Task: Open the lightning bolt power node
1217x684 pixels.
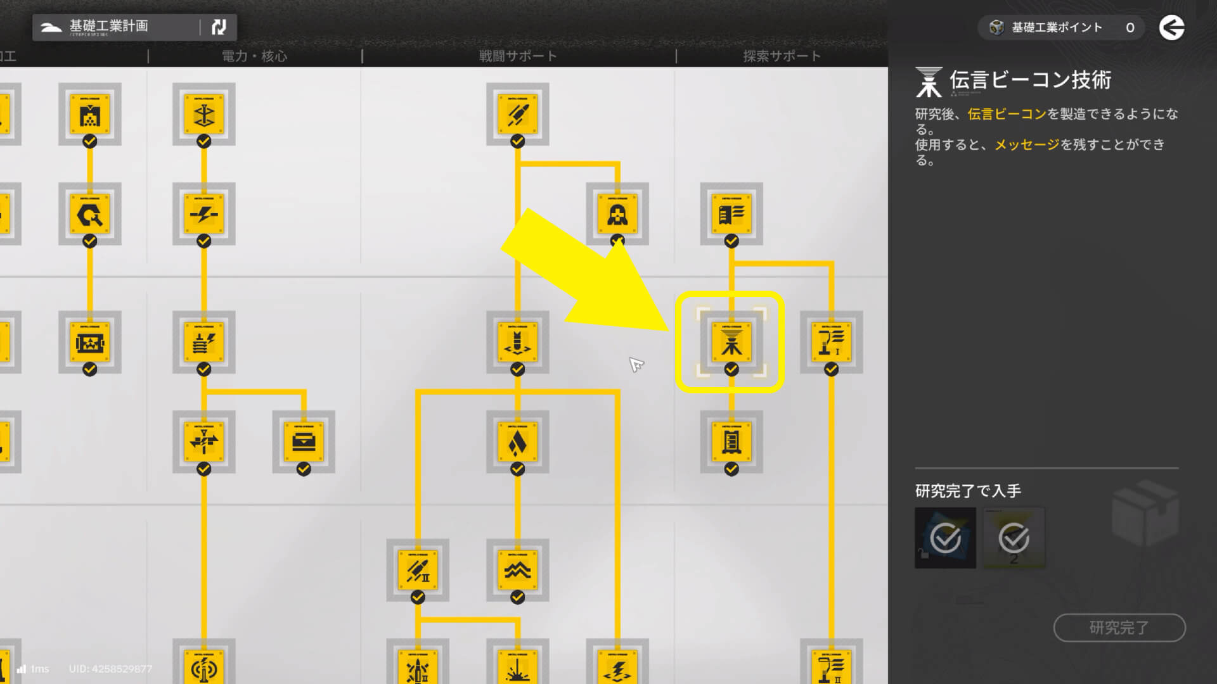Action: pyautogui.click(x=203, y=214)
